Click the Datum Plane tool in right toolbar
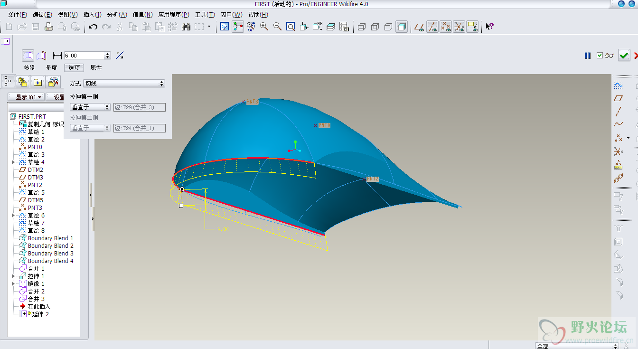This screenshot has width=638, height=349. tap(618, 98)
